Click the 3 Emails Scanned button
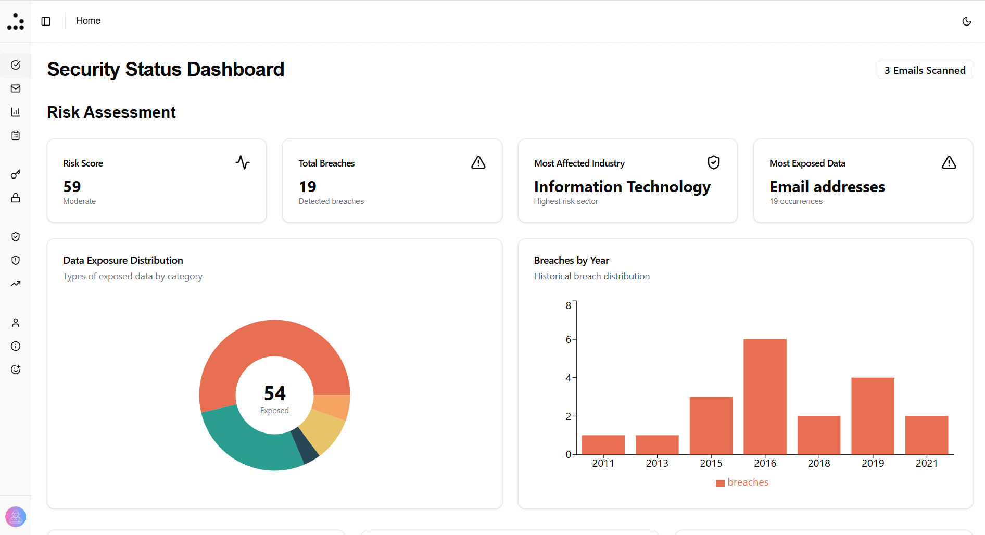The image size is (985, 535). coord(925,70)
